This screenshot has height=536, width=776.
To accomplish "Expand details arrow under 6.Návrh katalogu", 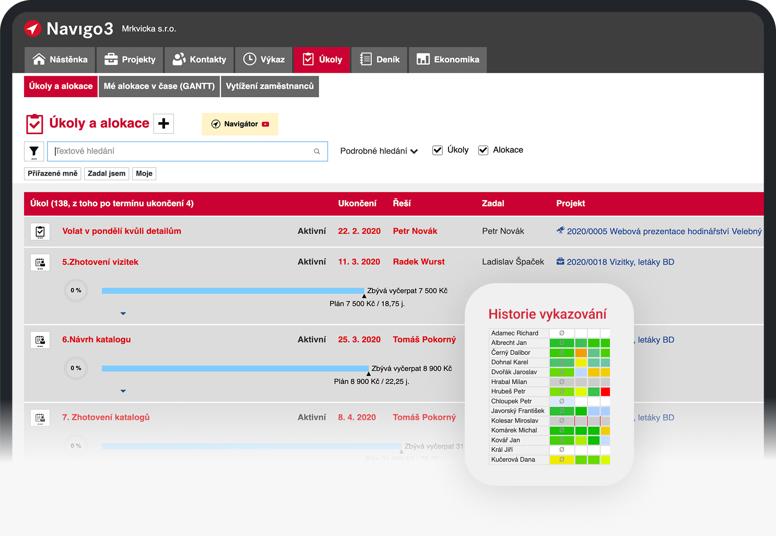I will [x=123, y=391].
